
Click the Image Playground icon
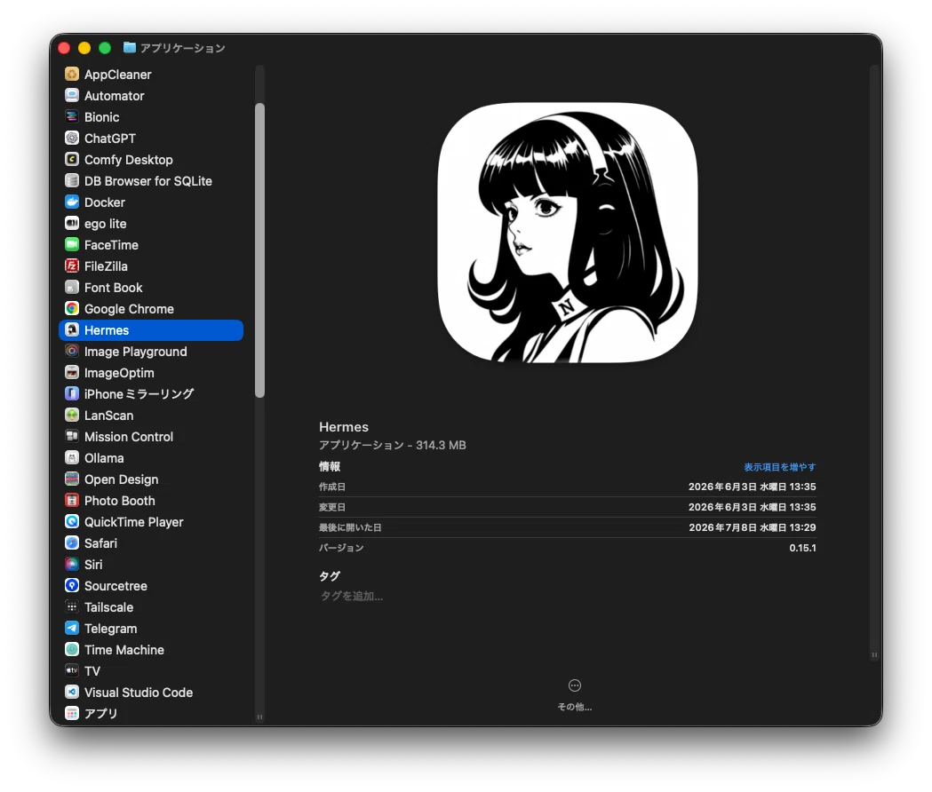click(72, 351)
